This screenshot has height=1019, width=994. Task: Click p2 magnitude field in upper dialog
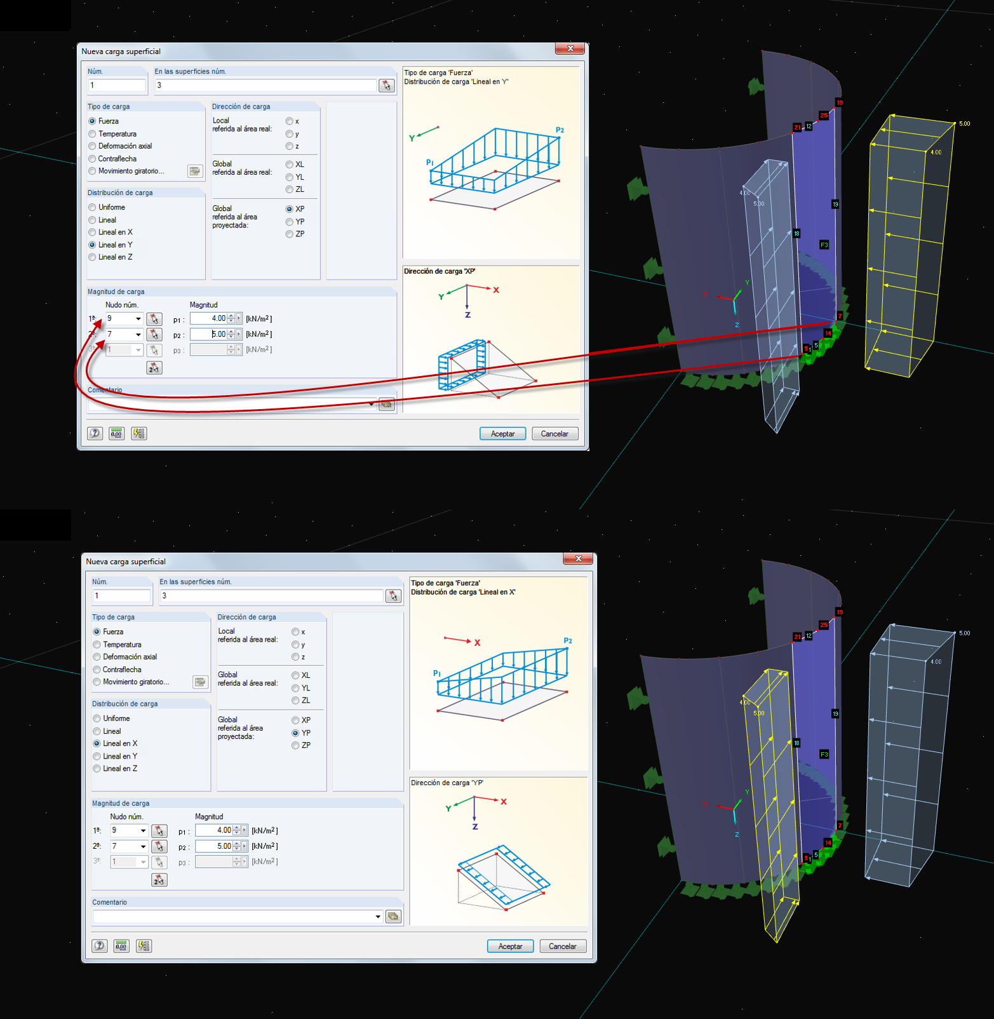tap(208, 334)
